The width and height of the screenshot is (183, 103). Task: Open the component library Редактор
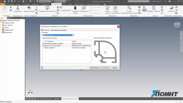coord(171,9)
